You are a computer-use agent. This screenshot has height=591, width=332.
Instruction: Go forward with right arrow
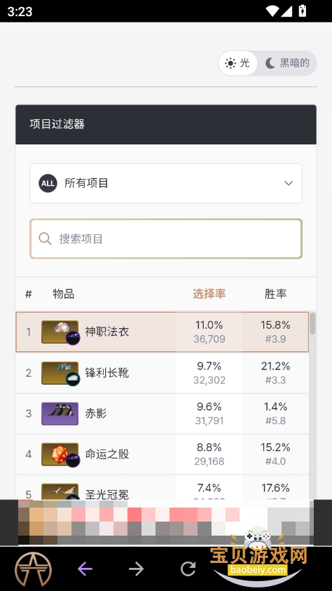[x=137, y=569]
